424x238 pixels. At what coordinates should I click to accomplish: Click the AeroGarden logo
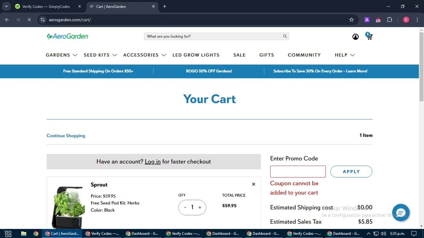point(68,36)
